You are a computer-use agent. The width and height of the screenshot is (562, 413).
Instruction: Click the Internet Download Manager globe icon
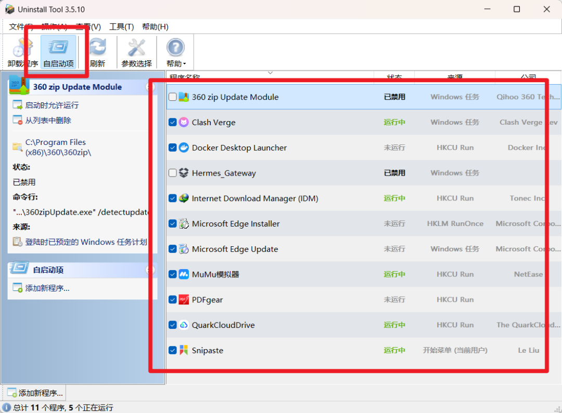pyautogui.click(x=184, y=198)
